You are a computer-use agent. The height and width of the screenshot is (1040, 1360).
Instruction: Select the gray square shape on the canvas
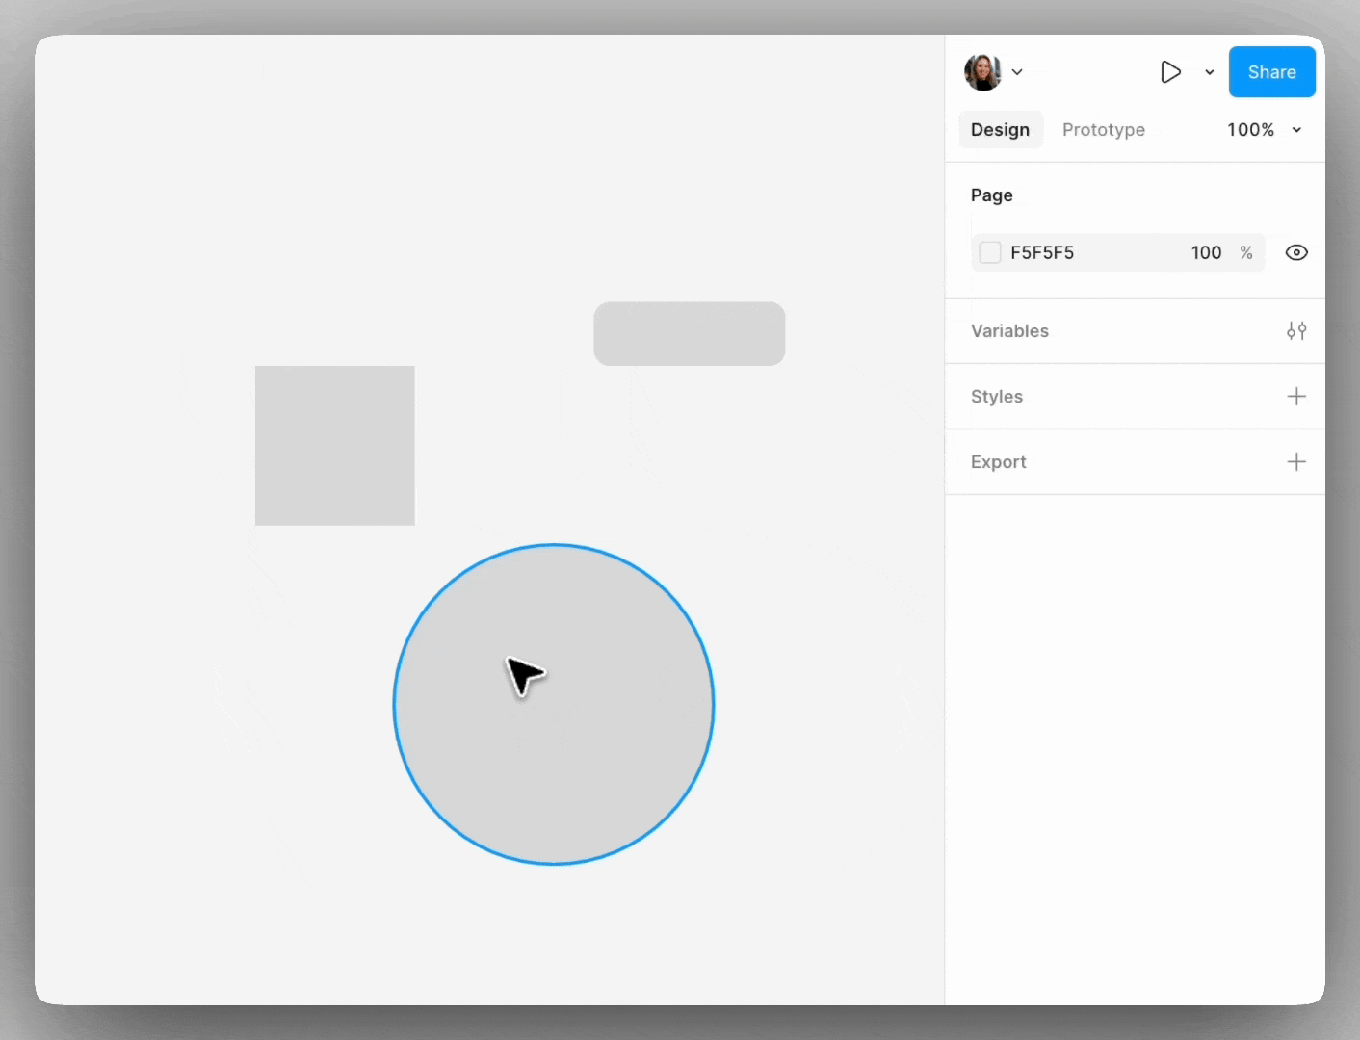(x=334, y=445)
